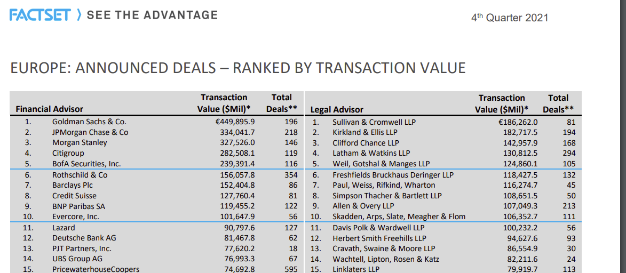This screenshot has width=626, height=273.
Task: Click the SEE THE ADVANTAGE tagline
Action: 152,15
